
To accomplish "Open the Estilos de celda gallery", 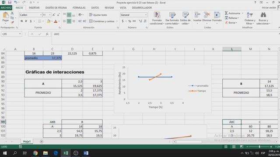I will coord(185,18).
